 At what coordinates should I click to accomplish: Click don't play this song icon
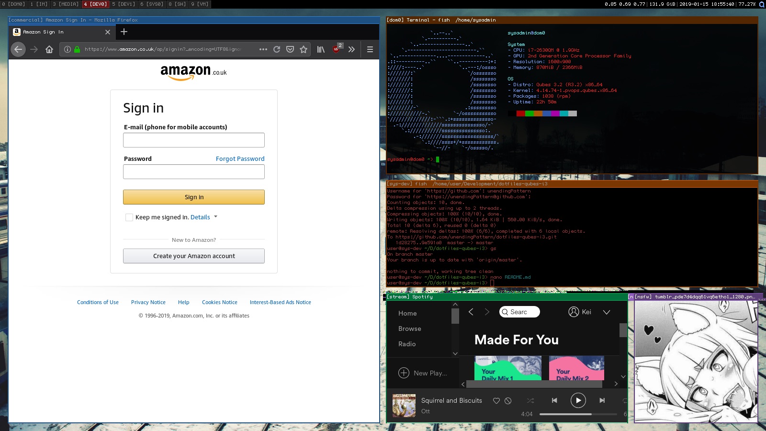click(508, 401)
